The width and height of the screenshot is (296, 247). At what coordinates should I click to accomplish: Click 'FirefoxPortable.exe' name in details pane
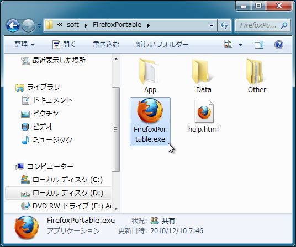tap(81, 221)
